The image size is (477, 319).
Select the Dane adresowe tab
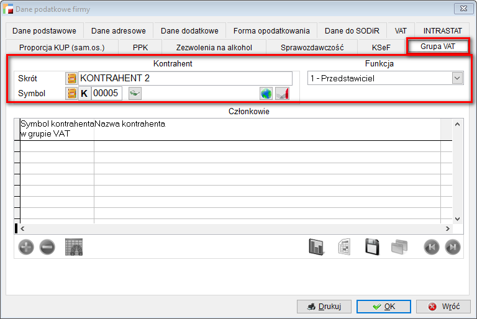tap(118, 31)
